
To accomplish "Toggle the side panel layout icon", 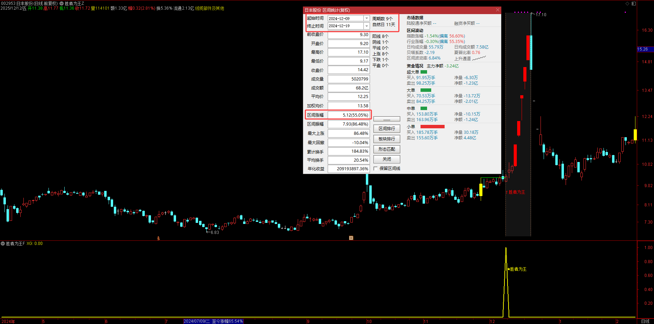I will point(633,3).
